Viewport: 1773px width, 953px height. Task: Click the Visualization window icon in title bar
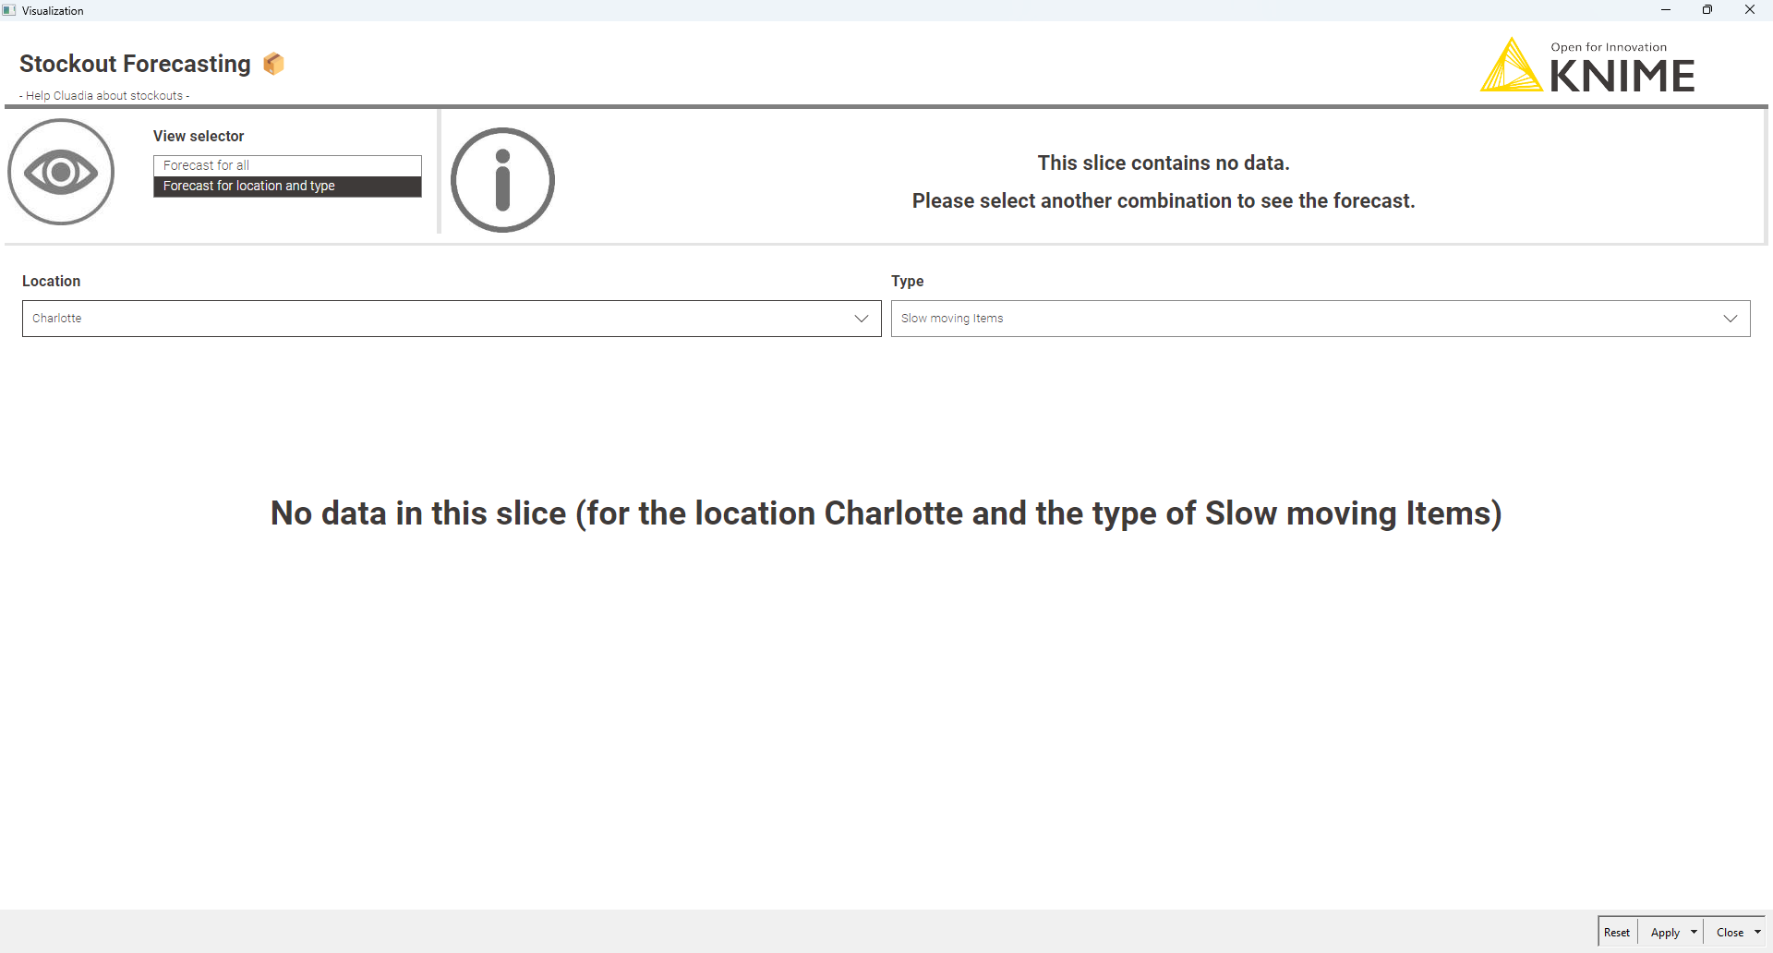click(x=9, y=10)
